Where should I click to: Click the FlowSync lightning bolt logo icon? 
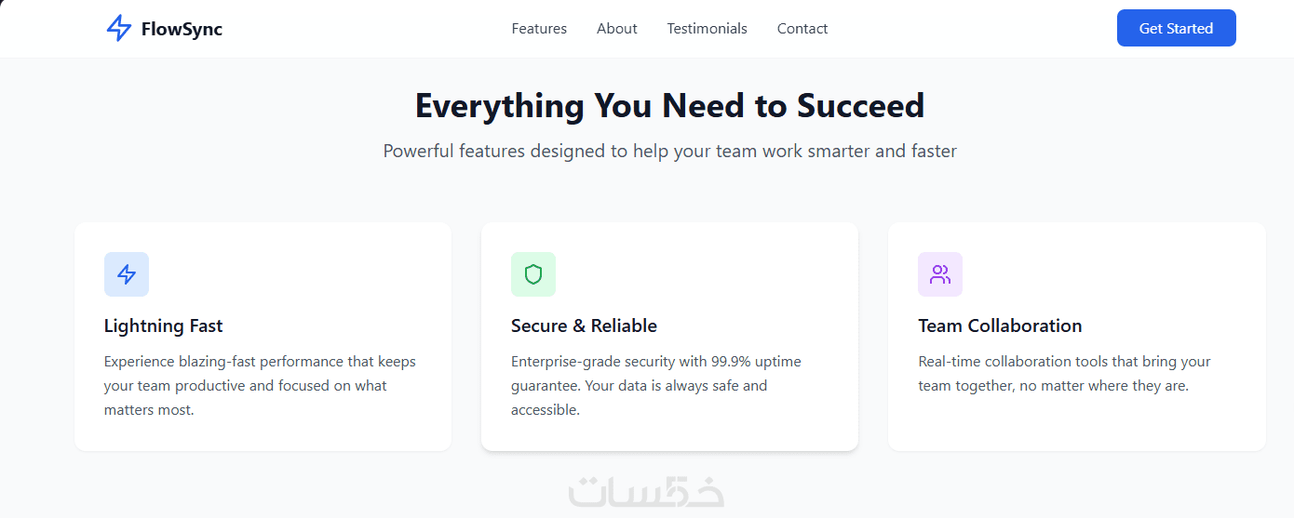point(119,29)
